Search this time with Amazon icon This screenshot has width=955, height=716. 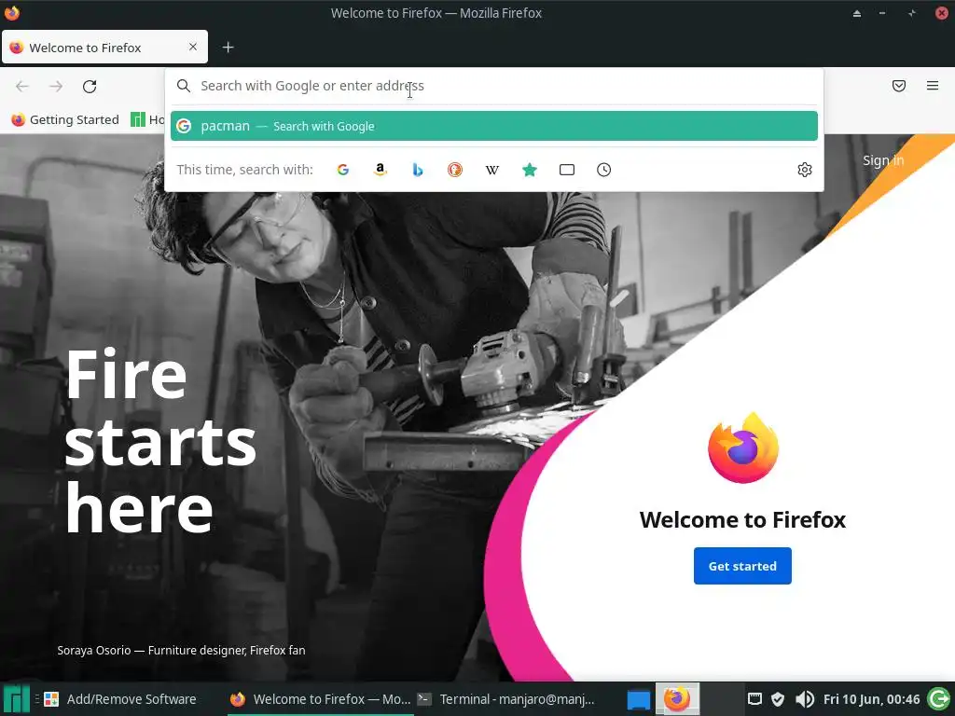381,170
